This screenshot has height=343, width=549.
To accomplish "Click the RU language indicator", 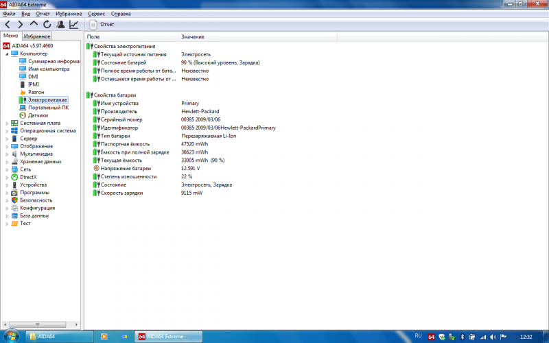I will coord(418,335).
